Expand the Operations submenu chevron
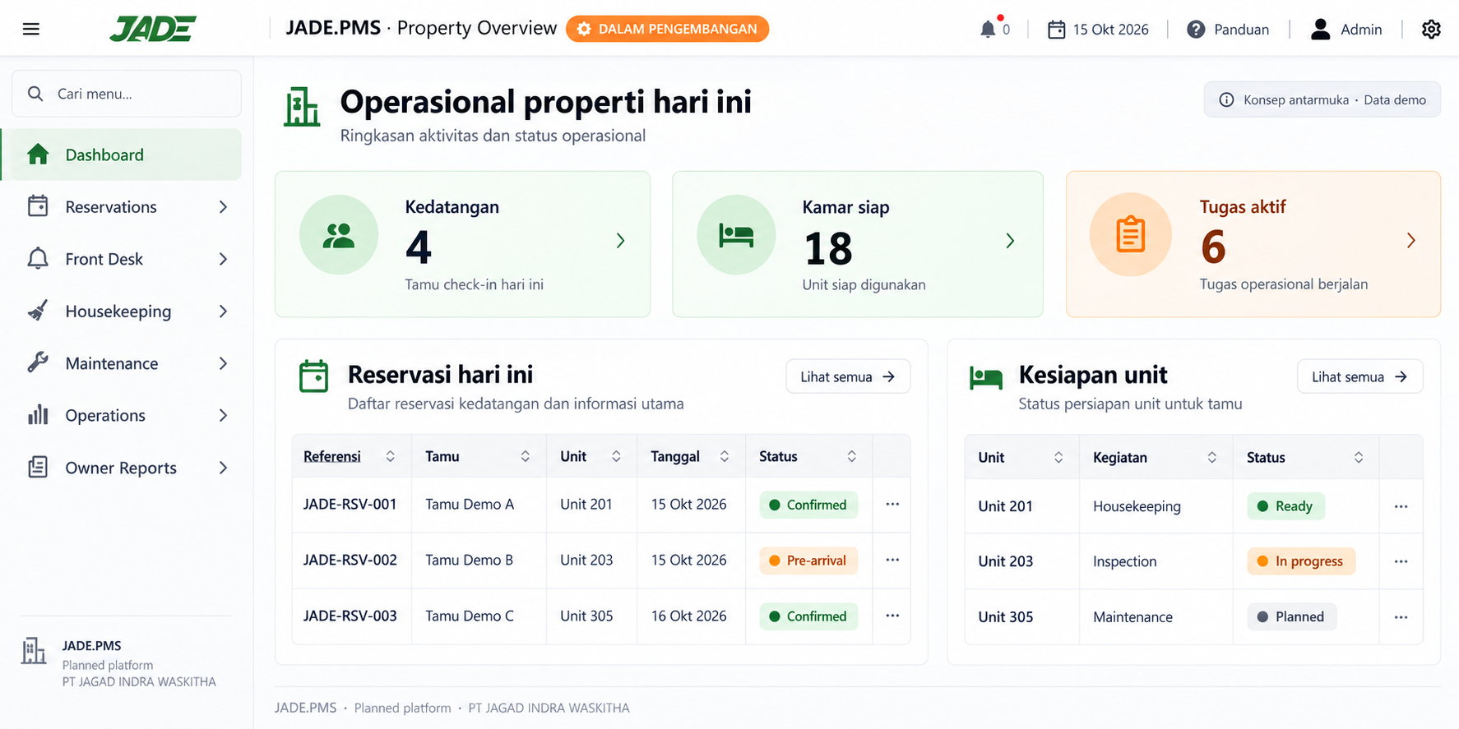1459x729 pixels. 223,416
